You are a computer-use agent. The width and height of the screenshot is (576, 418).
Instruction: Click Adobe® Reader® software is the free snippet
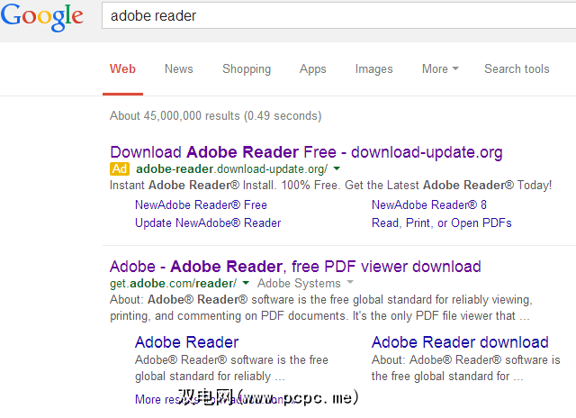(231, 368)
